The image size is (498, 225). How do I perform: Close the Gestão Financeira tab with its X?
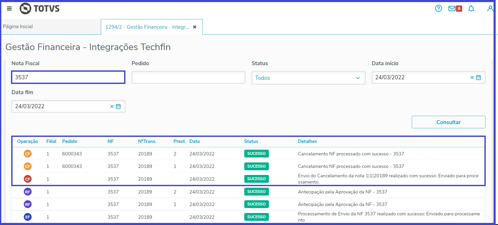195,27
